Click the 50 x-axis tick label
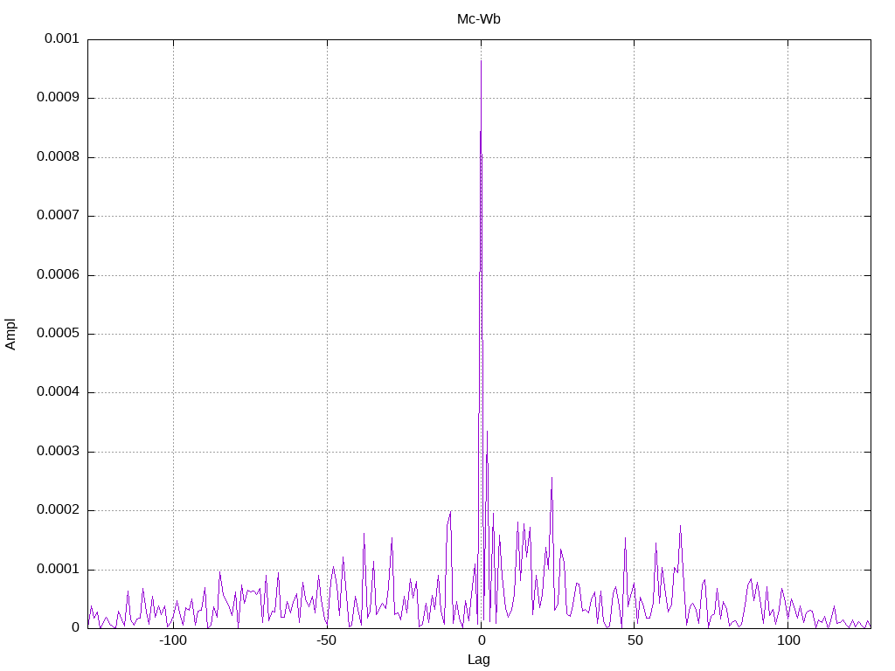This screenshot has width=895, height=671. 635,640
